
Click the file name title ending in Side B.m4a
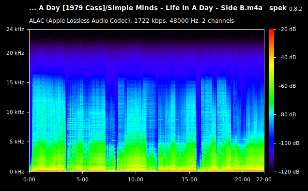146,8
